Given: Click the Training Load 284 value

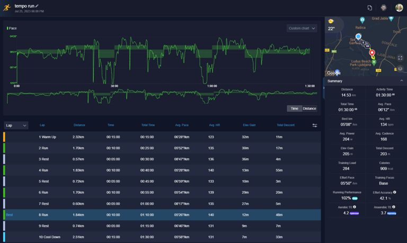Looking at the screenshot, I should [x=346, y=168].
